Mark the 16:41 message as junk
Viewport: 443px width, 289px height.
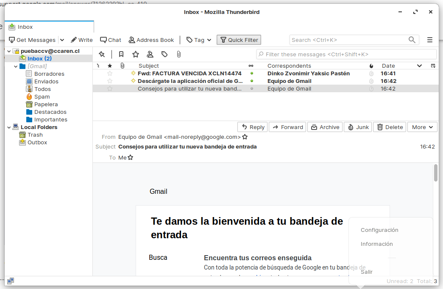[x=371, y=74]
